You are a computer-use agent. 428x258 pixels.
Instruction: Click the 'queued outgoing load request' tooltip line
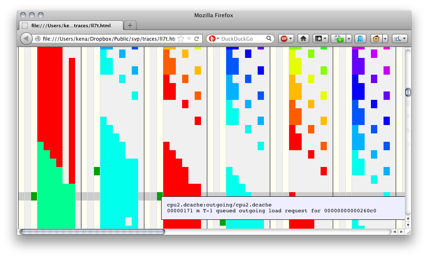(x=271, y=211)
